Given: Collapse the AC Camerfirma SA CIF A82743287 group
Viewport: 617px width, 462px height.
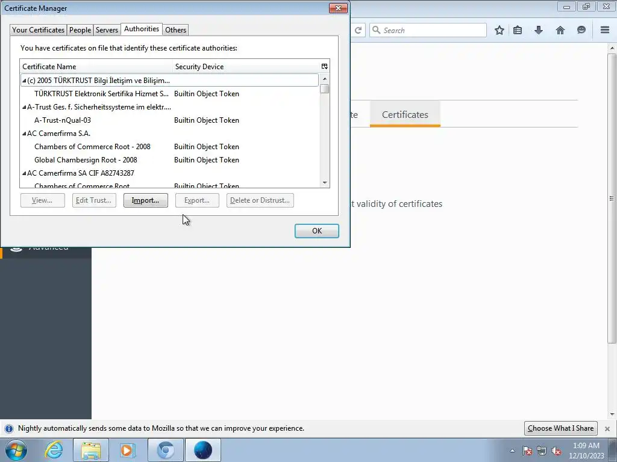Looking at the screenshot, I should pyautogui.click(x=24, y=173).
